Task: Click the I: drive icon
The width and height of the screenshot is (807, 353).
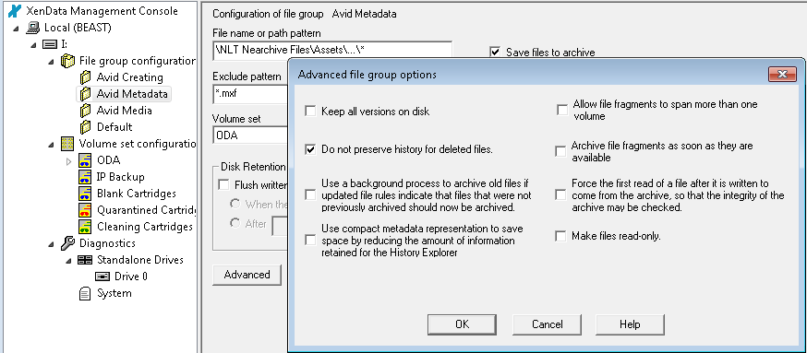Action: pyautogui.click(x=50, y=45)
